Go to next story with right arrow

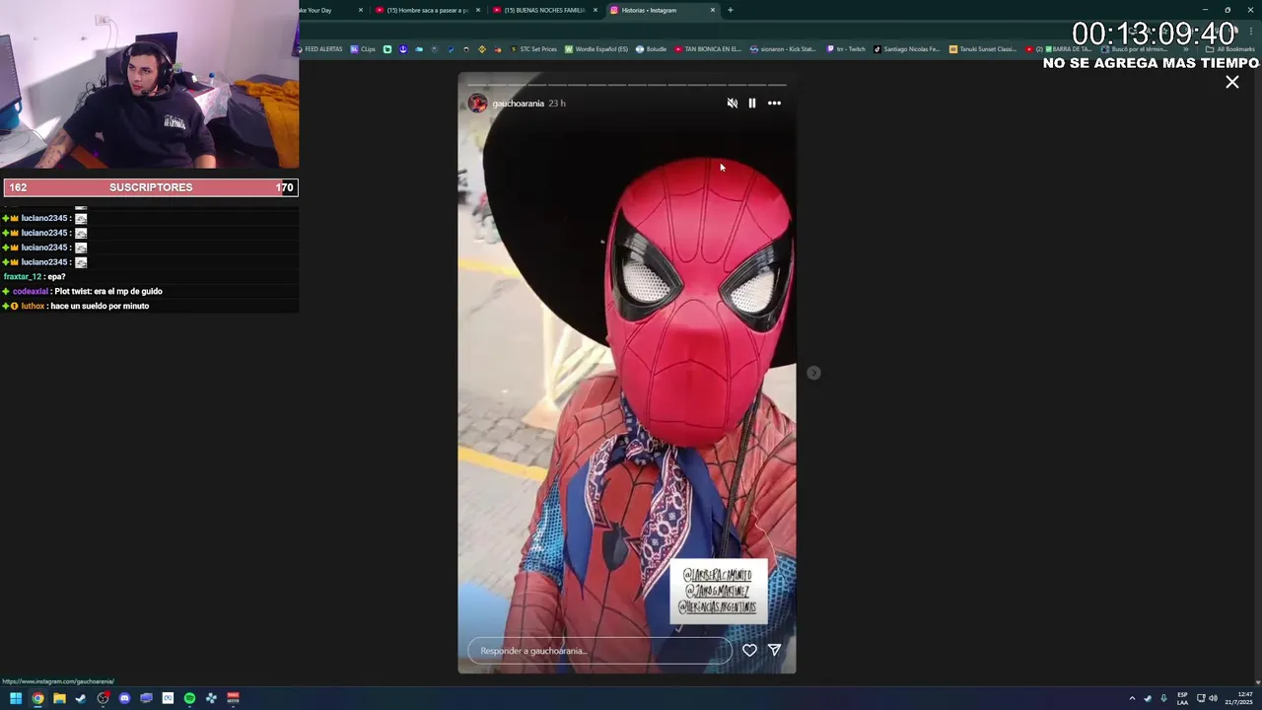[x=813, y=373]
